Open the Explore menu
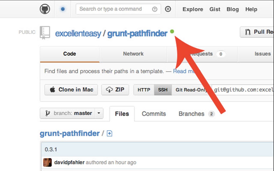Screen dimensions: 274x171 (x=192, y=9)
